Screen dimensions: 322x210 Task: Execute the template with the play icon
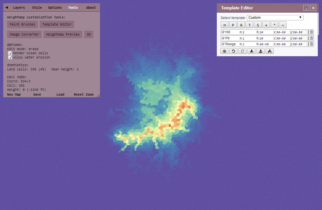224,51
